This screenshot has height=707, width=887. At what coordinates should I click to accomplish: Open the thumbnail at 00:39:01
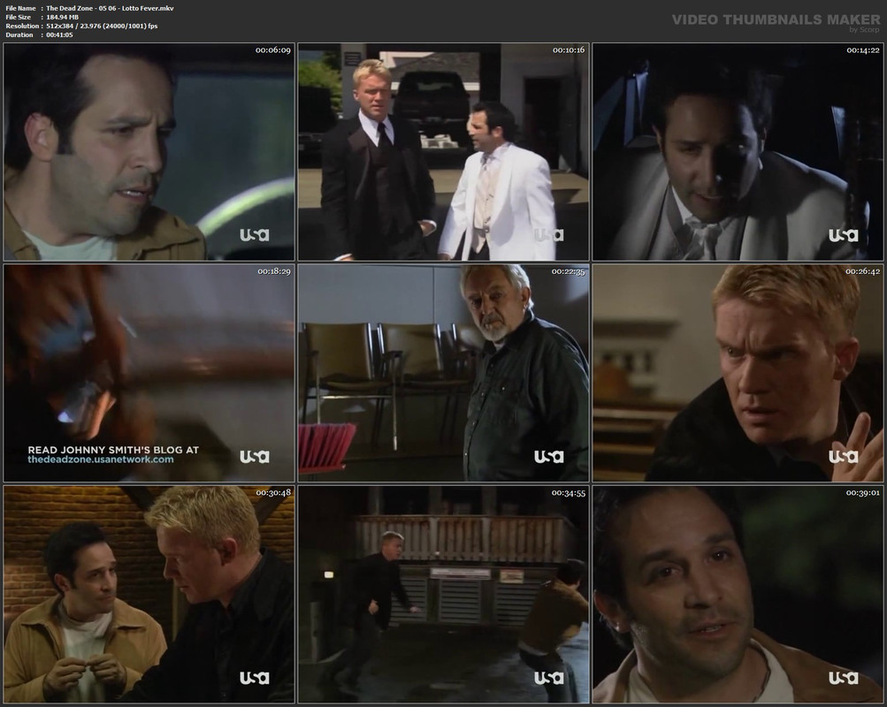[x=738, y=595]
